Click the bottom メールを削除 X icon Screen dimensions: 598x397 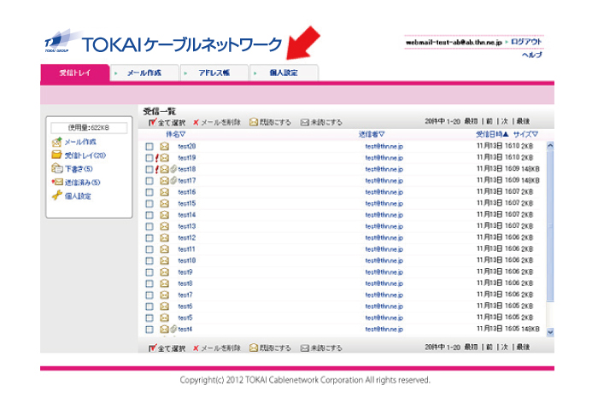click(196, 347)
